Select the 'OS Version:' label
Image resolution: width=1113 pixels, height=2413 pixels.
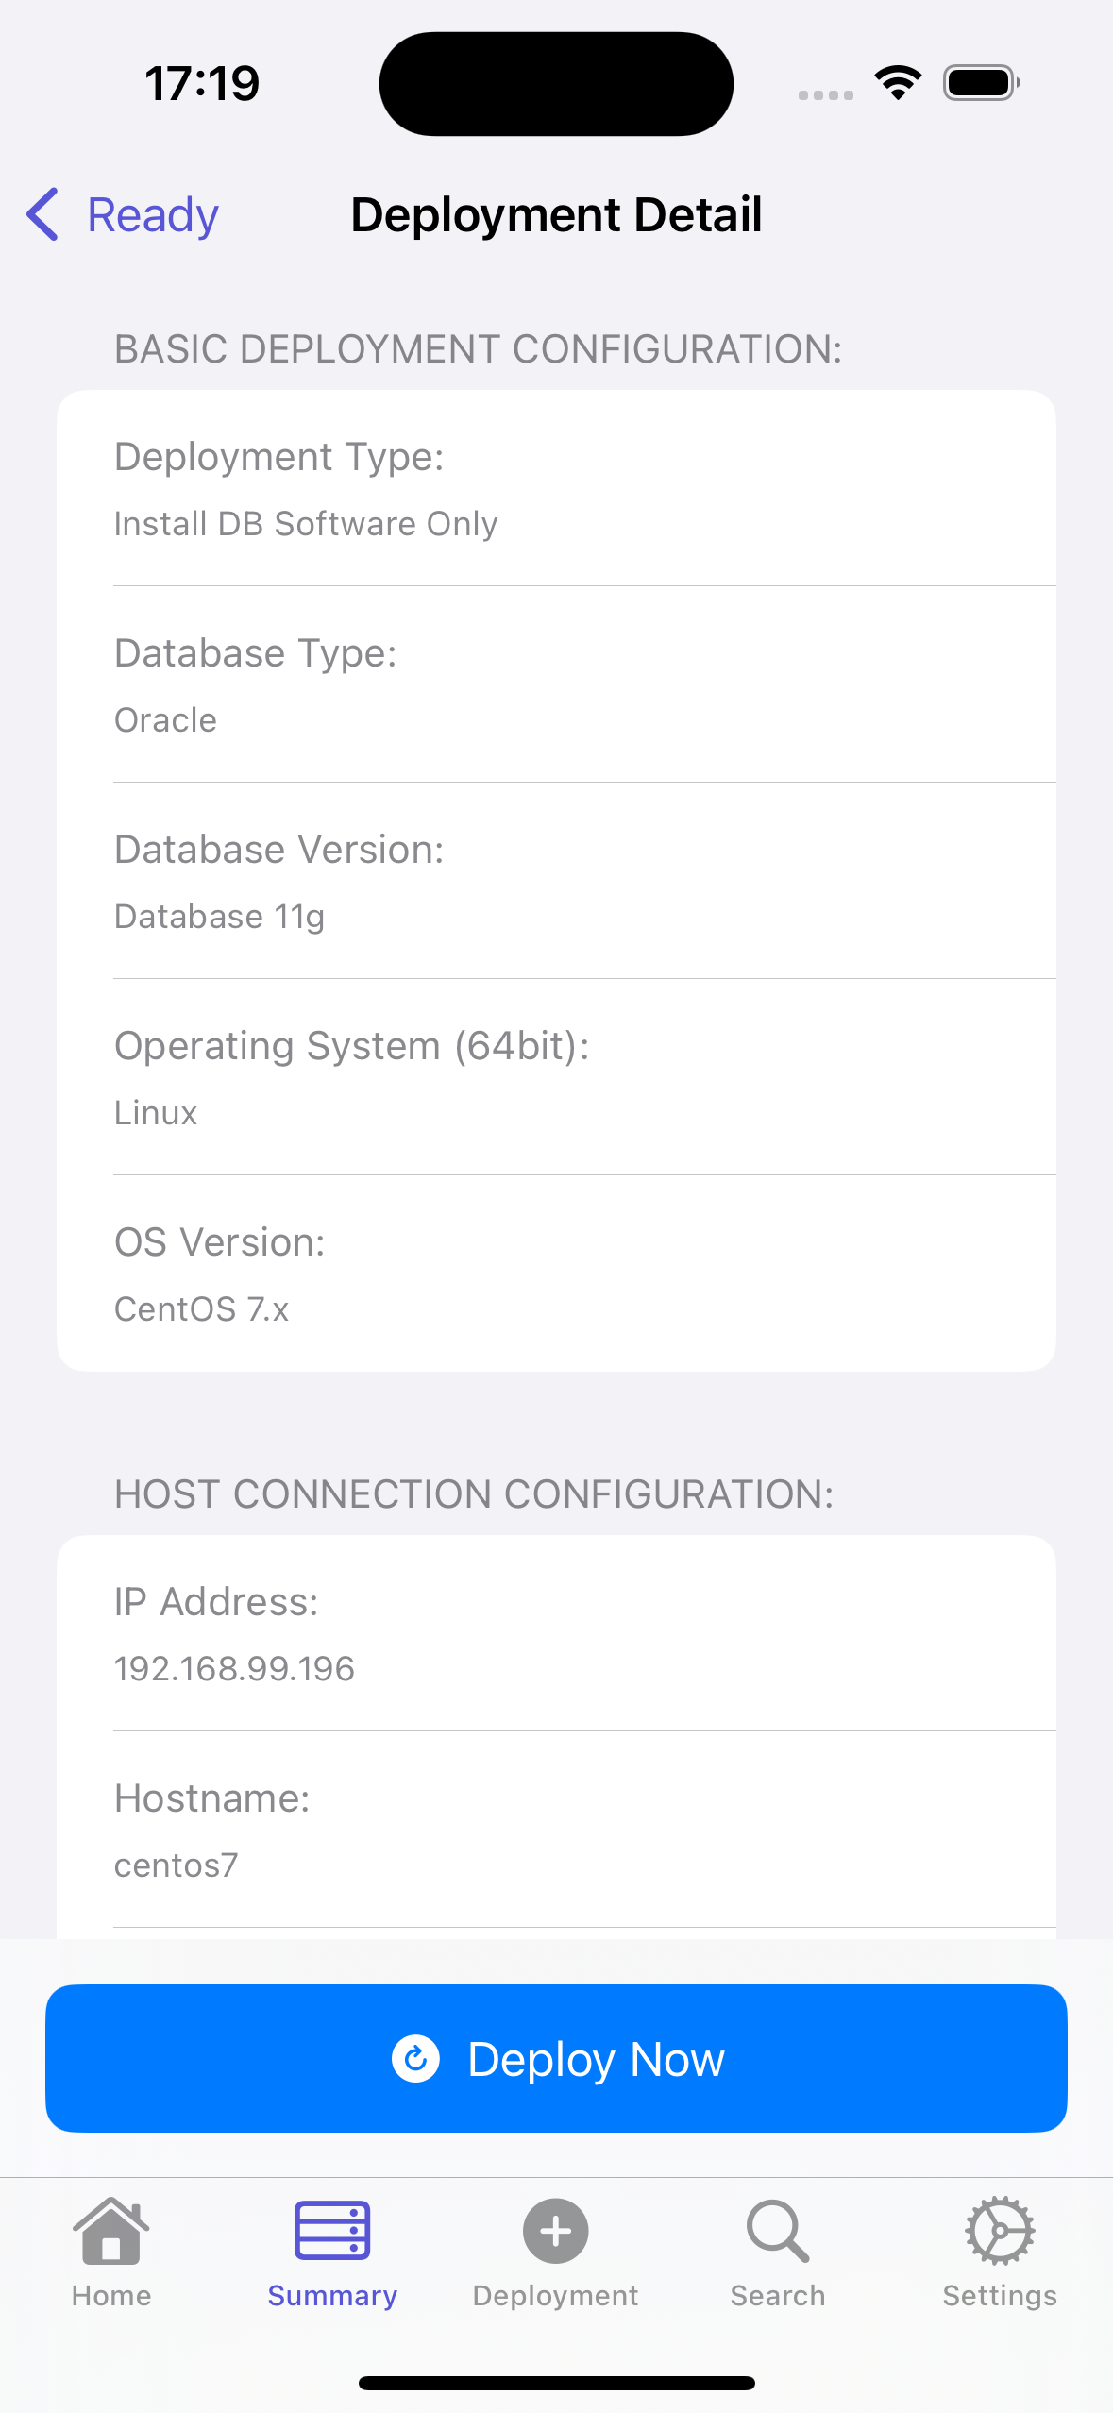click(x=220, y=1242)
